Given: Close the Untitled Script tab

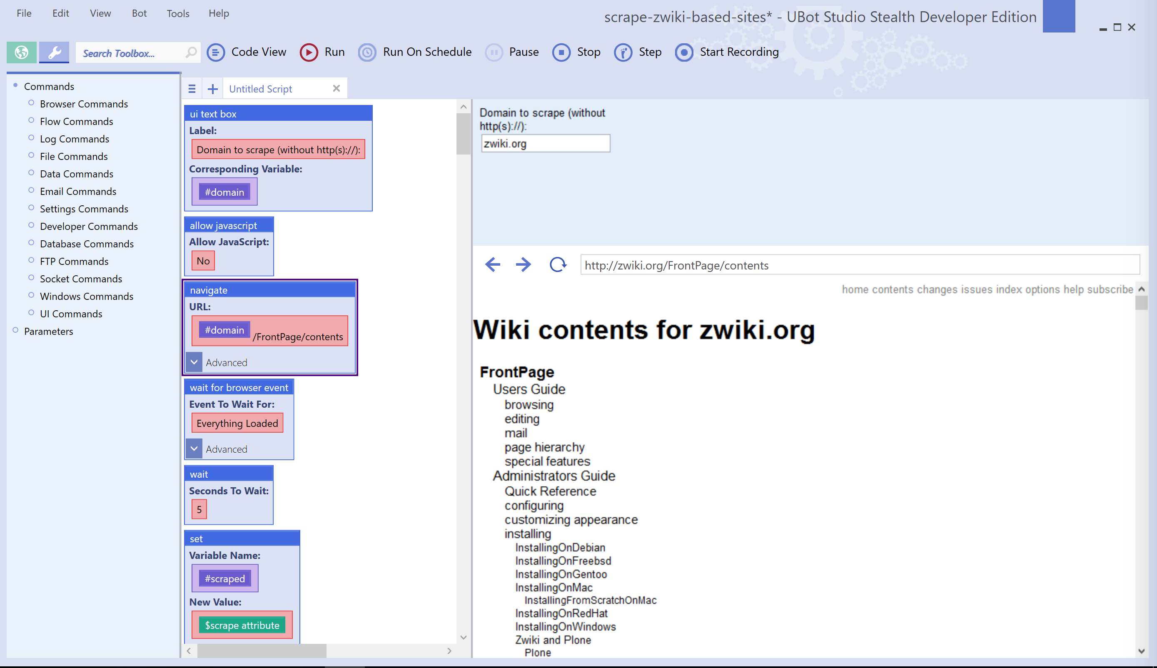Looking at the screenshot, I should pos(336,89).
